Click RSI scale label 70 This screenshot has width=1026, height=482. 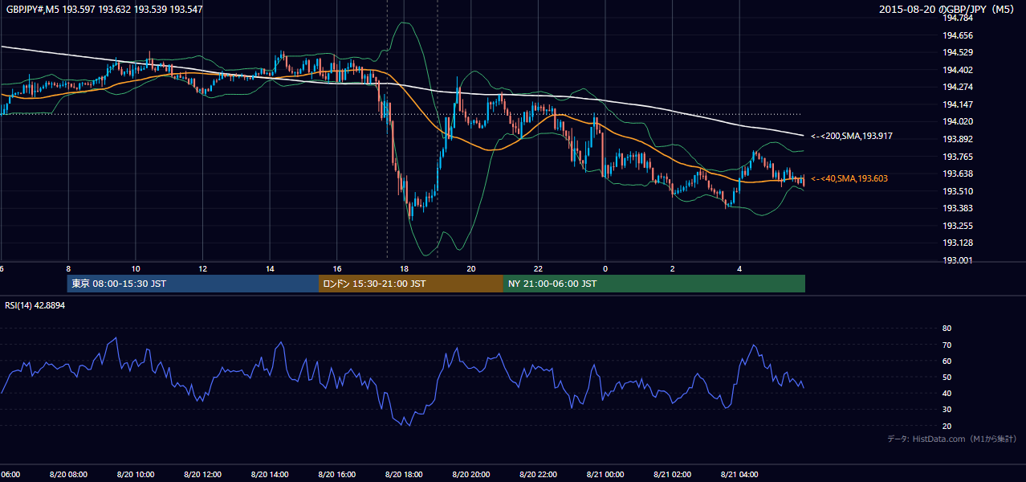[947, 345]
